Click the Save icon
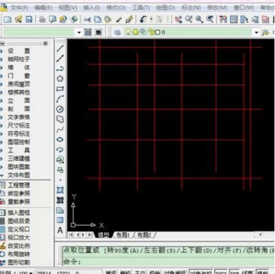The width and height of the screenshot is (275, 274). (x=29, y=19)
